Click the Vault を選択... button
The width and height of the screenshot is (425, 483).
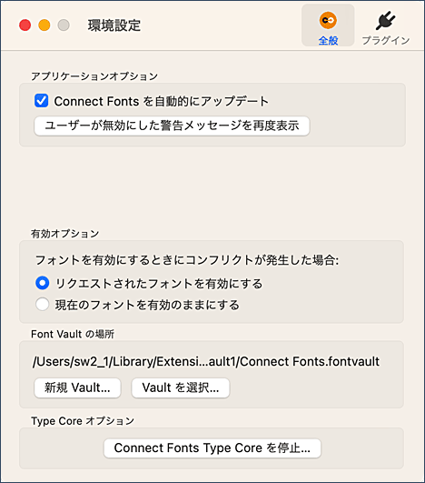tap(181, 387)
